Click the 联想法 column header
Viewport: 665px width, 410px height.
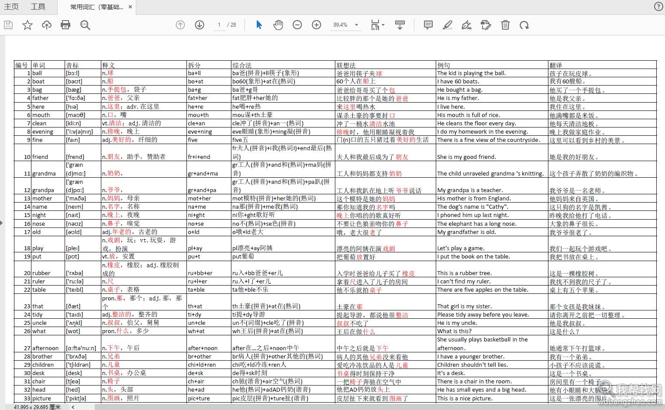point(346,65)
